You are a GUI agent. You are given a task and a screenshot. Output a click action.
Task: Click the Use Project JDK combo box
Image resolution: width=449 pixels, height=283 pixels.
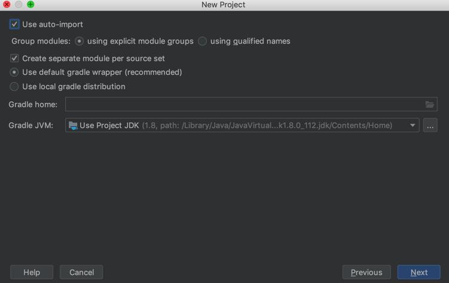click(239, 126)
